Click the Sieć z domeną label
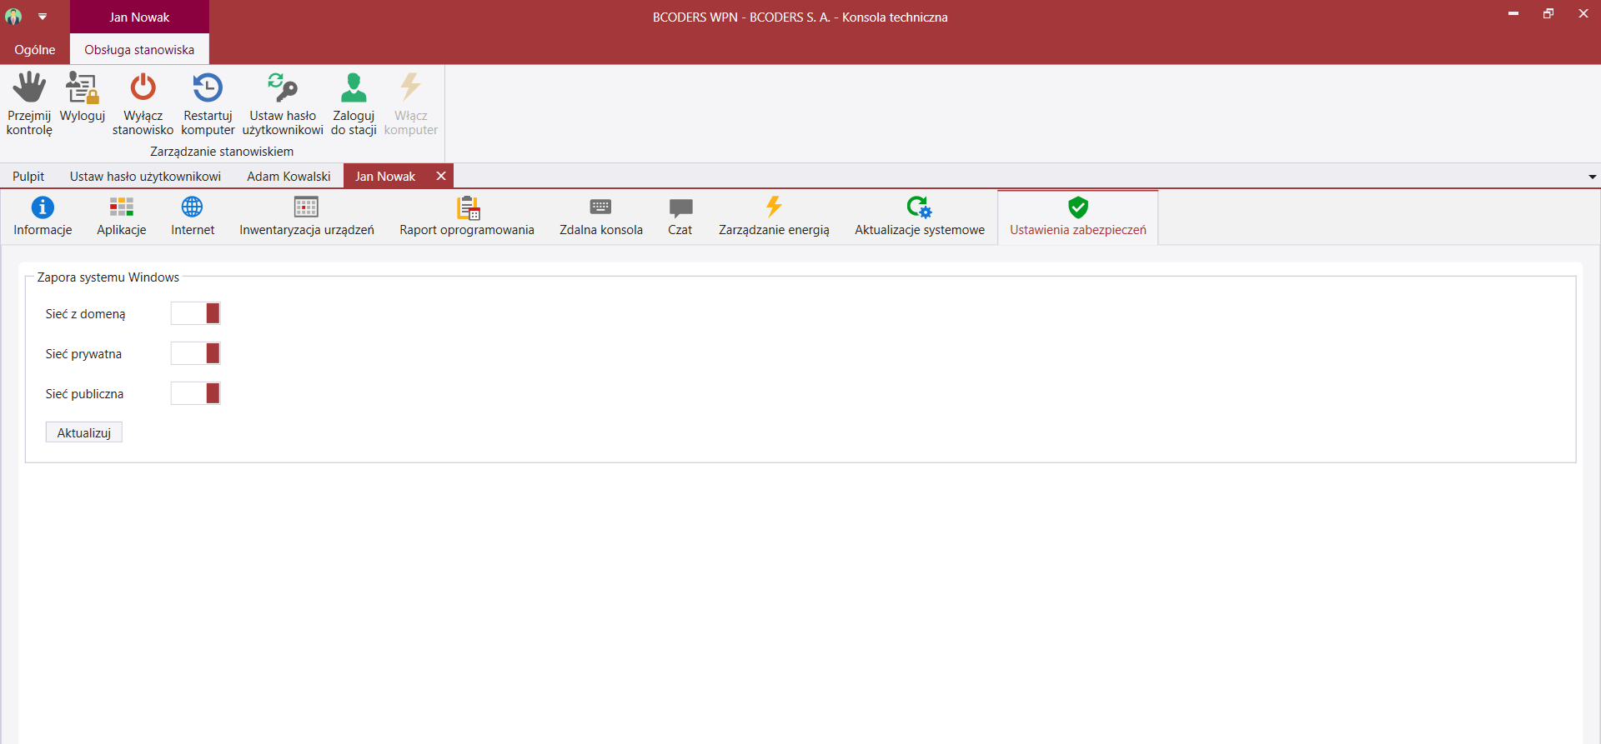Screen dimensions: 1601x744 (85, 314)
